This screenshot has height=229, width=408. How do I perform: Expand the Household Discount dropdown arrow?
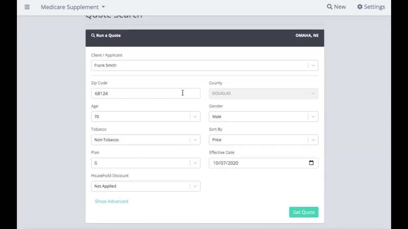pyautogui.click(x=195, y=186)
